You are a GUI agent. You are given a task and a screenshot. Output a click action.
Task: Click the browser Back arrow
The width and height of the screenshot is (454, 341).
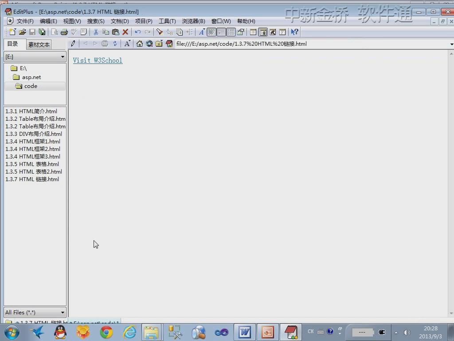86,44
